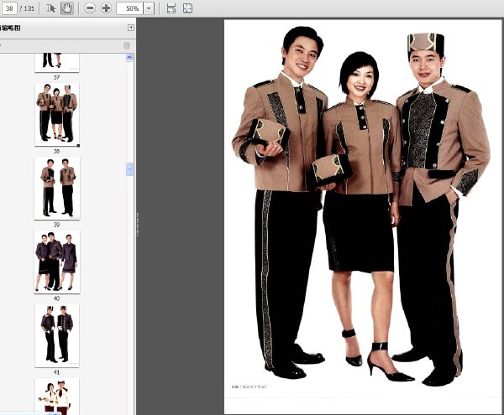Open the zoom percentage dropdown

tap(149, 8)
